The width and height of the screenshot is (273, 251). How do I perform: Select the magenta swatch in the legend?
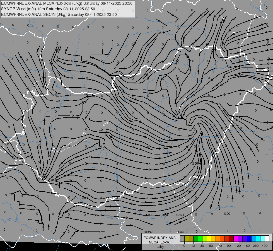(236, 238)
